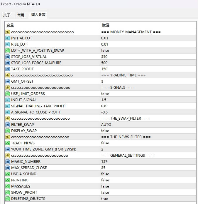
Task: Click the DELETING_OBJECTS boolean icon
Action: click(8, 199)
